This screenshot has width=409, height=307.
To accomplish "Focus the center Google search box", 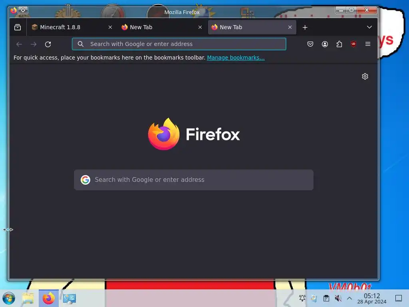I will pos(194,180).
